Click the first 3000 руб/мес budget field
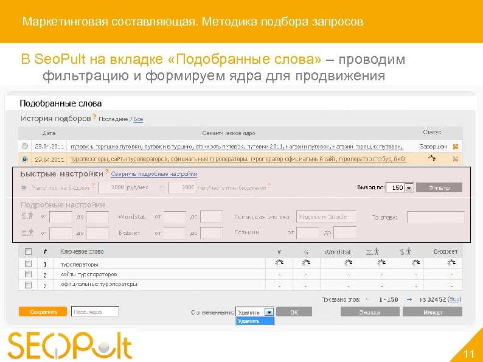Viewport: 483px width, 362px height. pyautogui.click(x=112, y=187)
